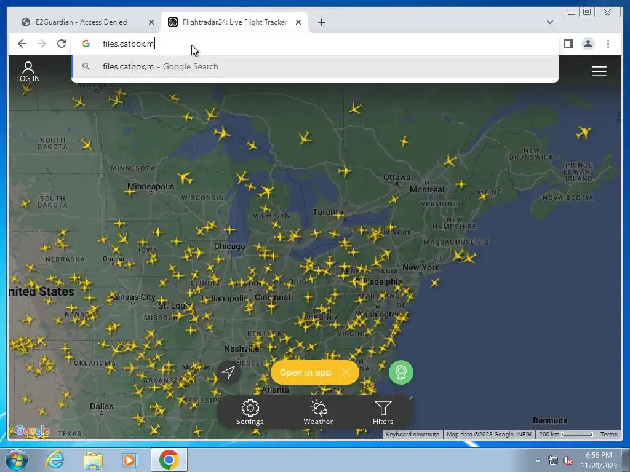The image size is (630, 472).
Task: Toggle Chrome side panel icon
Action: point(568,44)
